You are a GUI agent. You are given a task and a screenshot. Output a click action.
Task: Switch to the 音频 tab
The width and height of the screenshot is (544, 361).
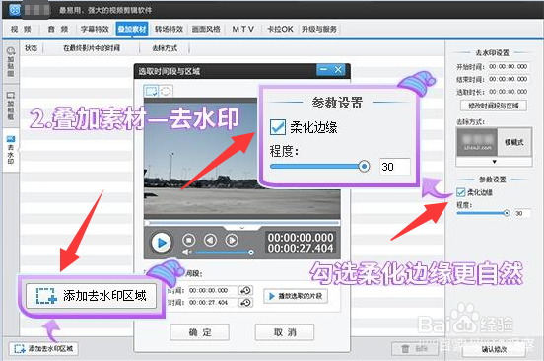pos(57,29)
